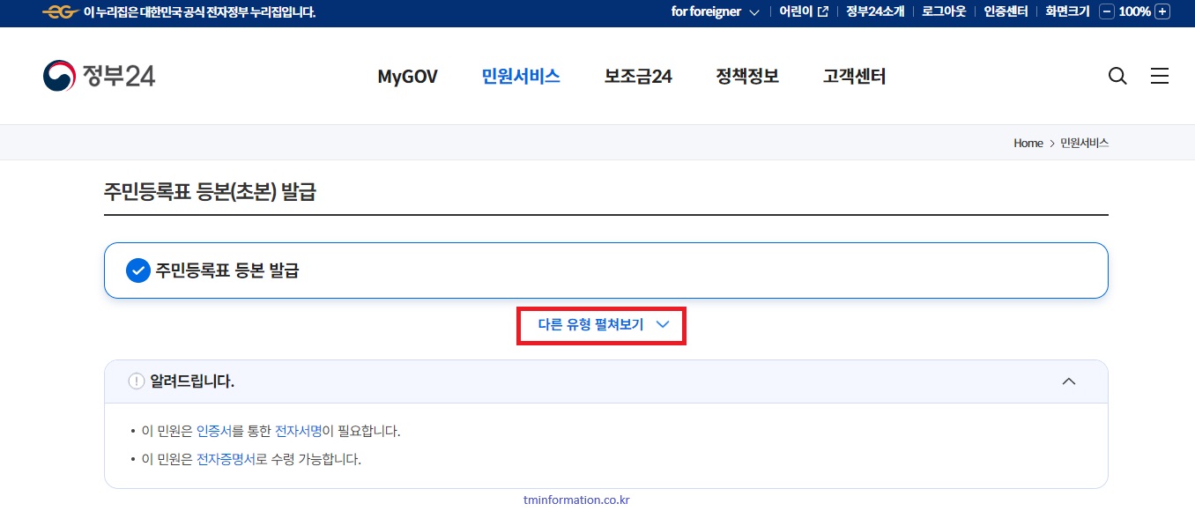Open the search magnifier icon
Viewport: 1195px width, 511px height.
click(x=1117, y=76)
